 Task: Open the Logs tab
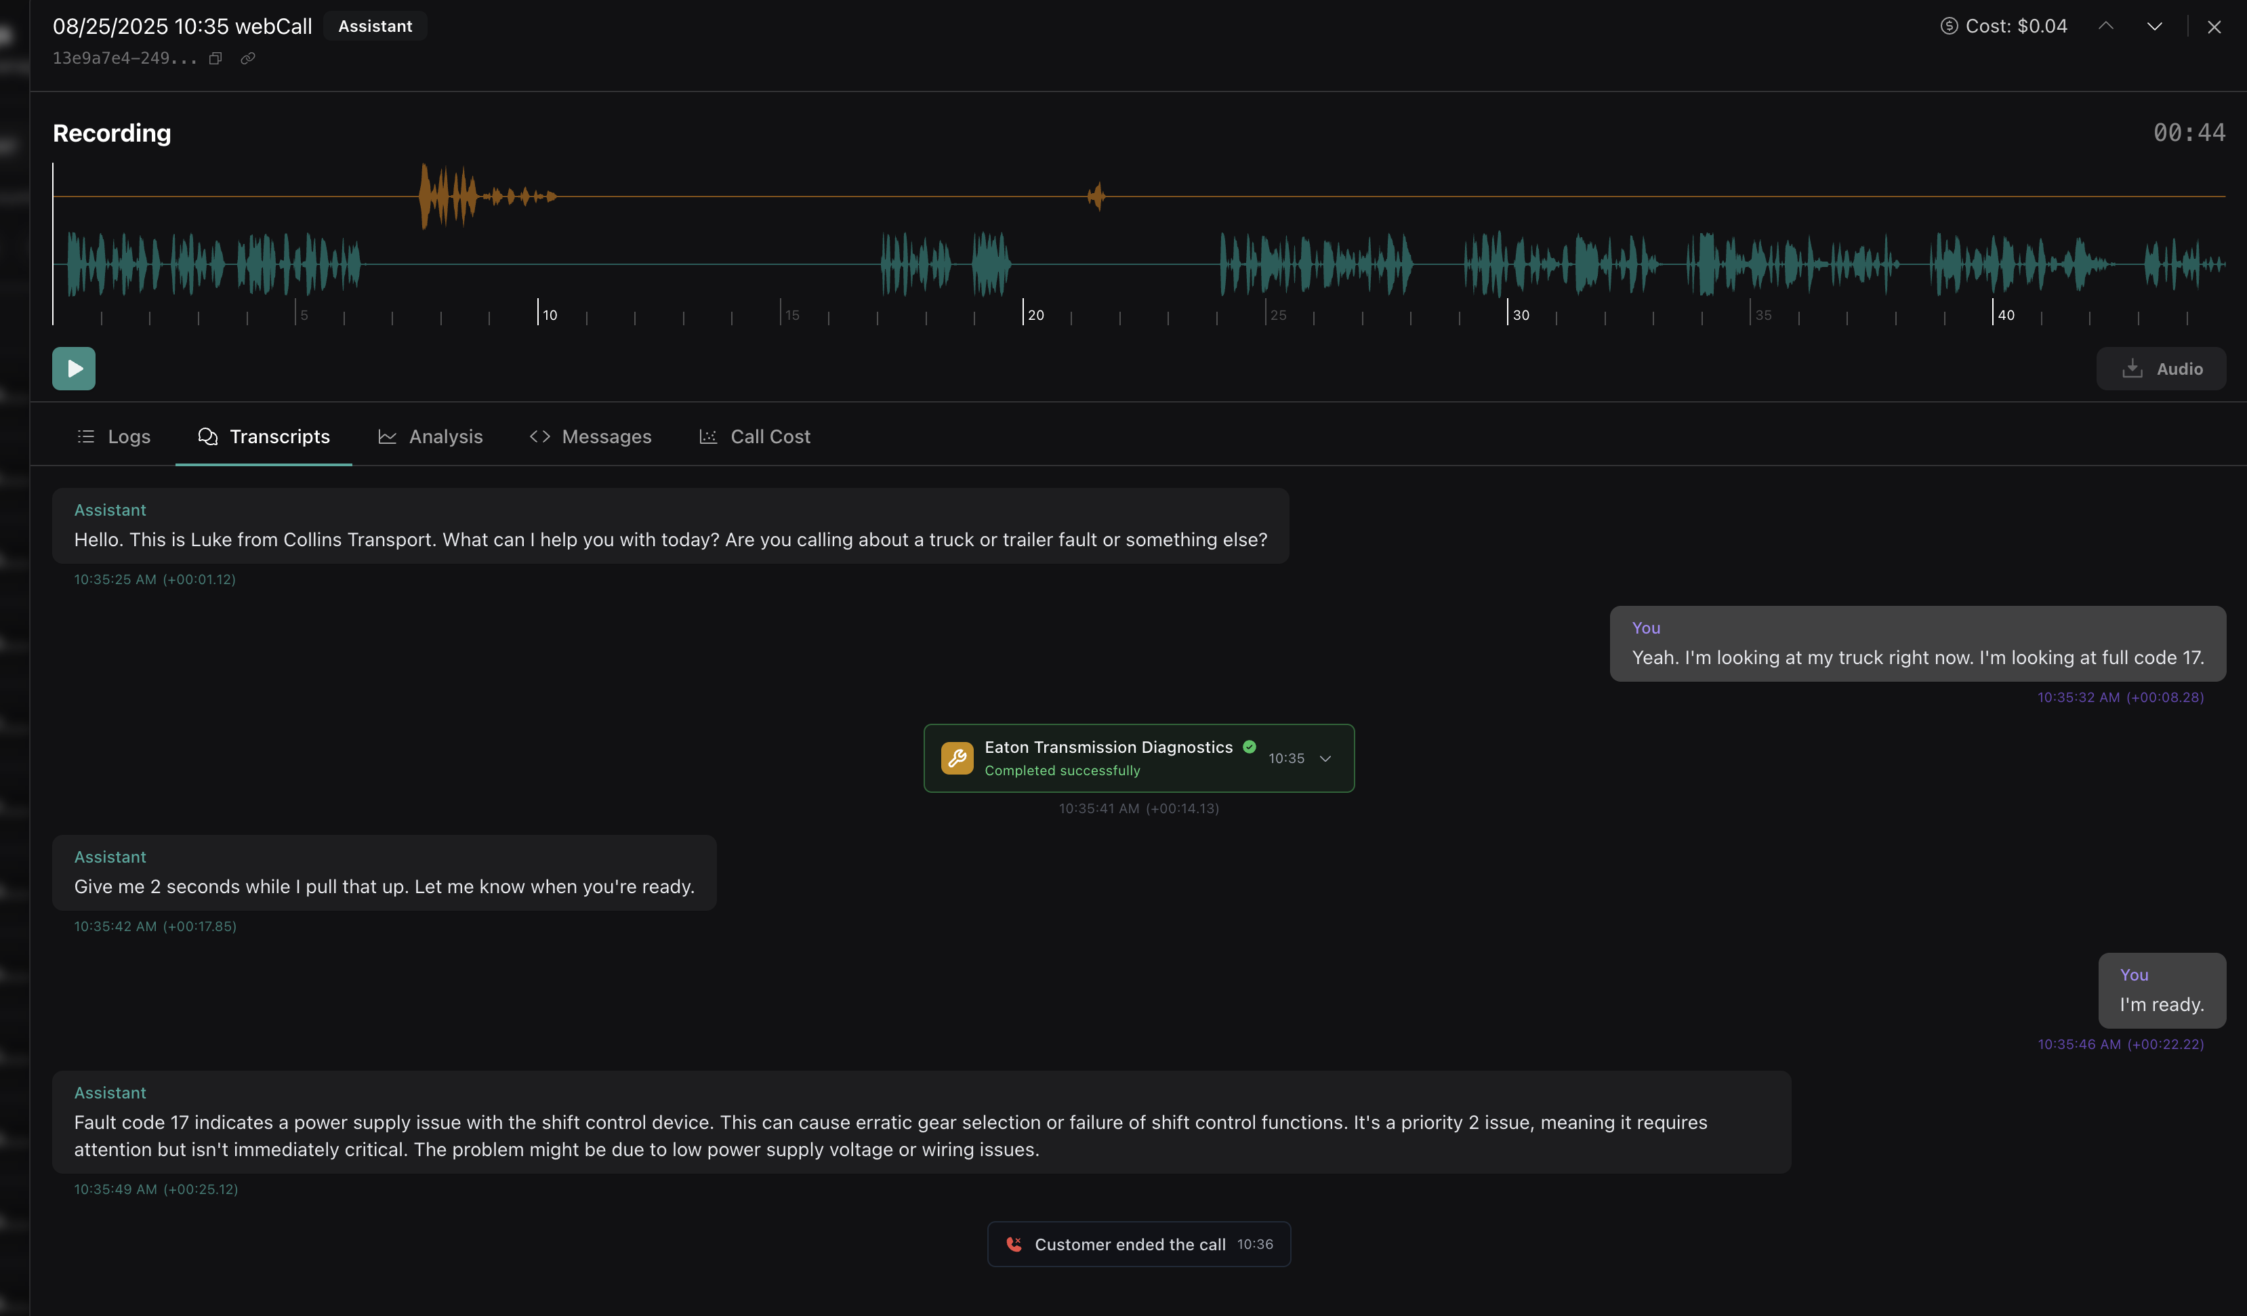coord(114,437)
